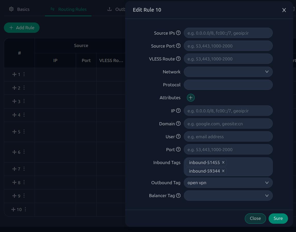Open more options menu for rule 7
The width and height of the screenshot is (296, 232).
(x=24, y=169)
